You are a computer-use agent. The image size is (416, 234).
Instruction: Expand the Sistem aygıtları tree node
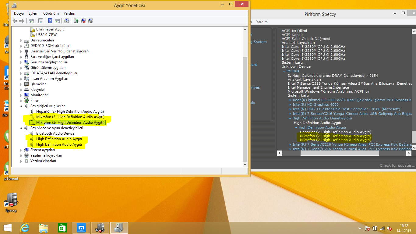[21, 150]
